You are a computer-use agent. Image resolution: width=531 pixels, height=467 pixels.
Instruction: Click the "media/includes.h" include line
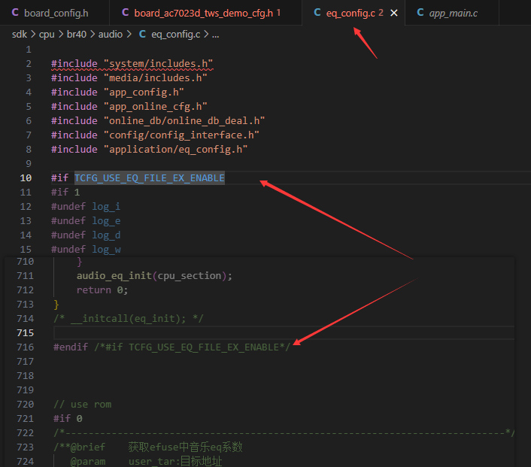tap(129, 78)
